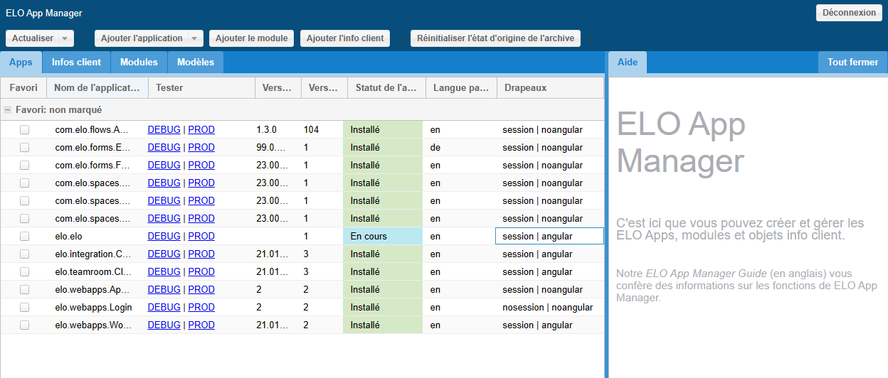Image resolution: width=888 pixels, height=378 pixels.
Task: Click the Actualiser button
Action: point(32,38)
